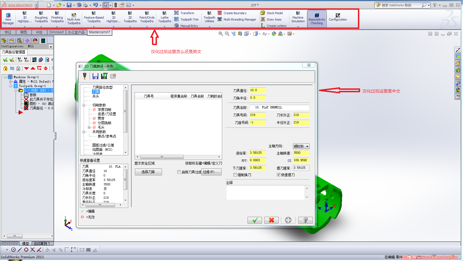Click Toolpath Trim command
This screenshot has height=261, width=463.
186,19
